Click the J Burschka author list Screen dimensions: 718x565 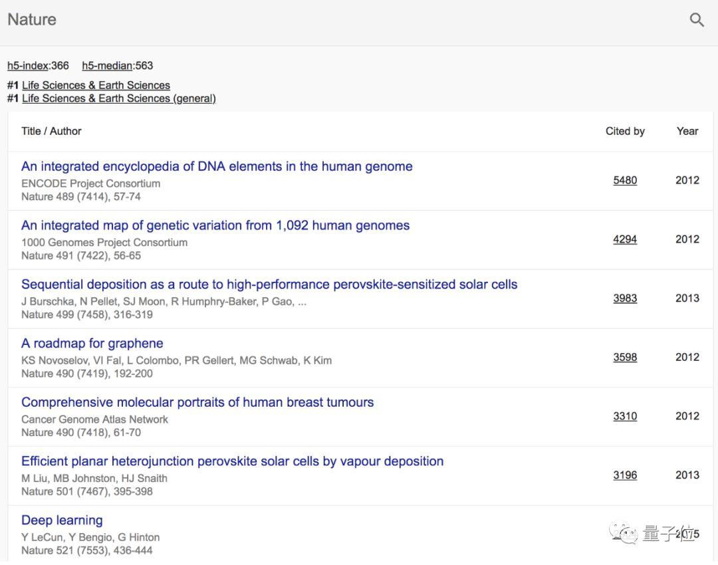tap(164, 302)
